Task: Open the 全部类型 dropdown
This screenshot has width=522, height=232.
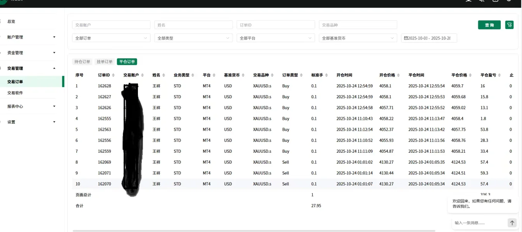Action: (x=193, y=38)
